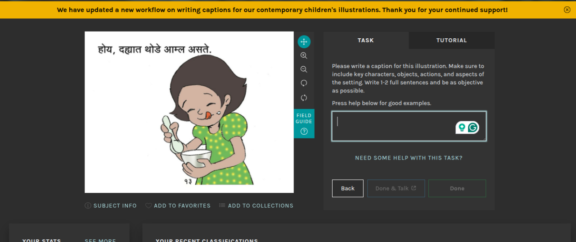Screen dimensions: 576x242
Task: Reset the image view with circular arrows icon
Action: [x=304, y=98]
